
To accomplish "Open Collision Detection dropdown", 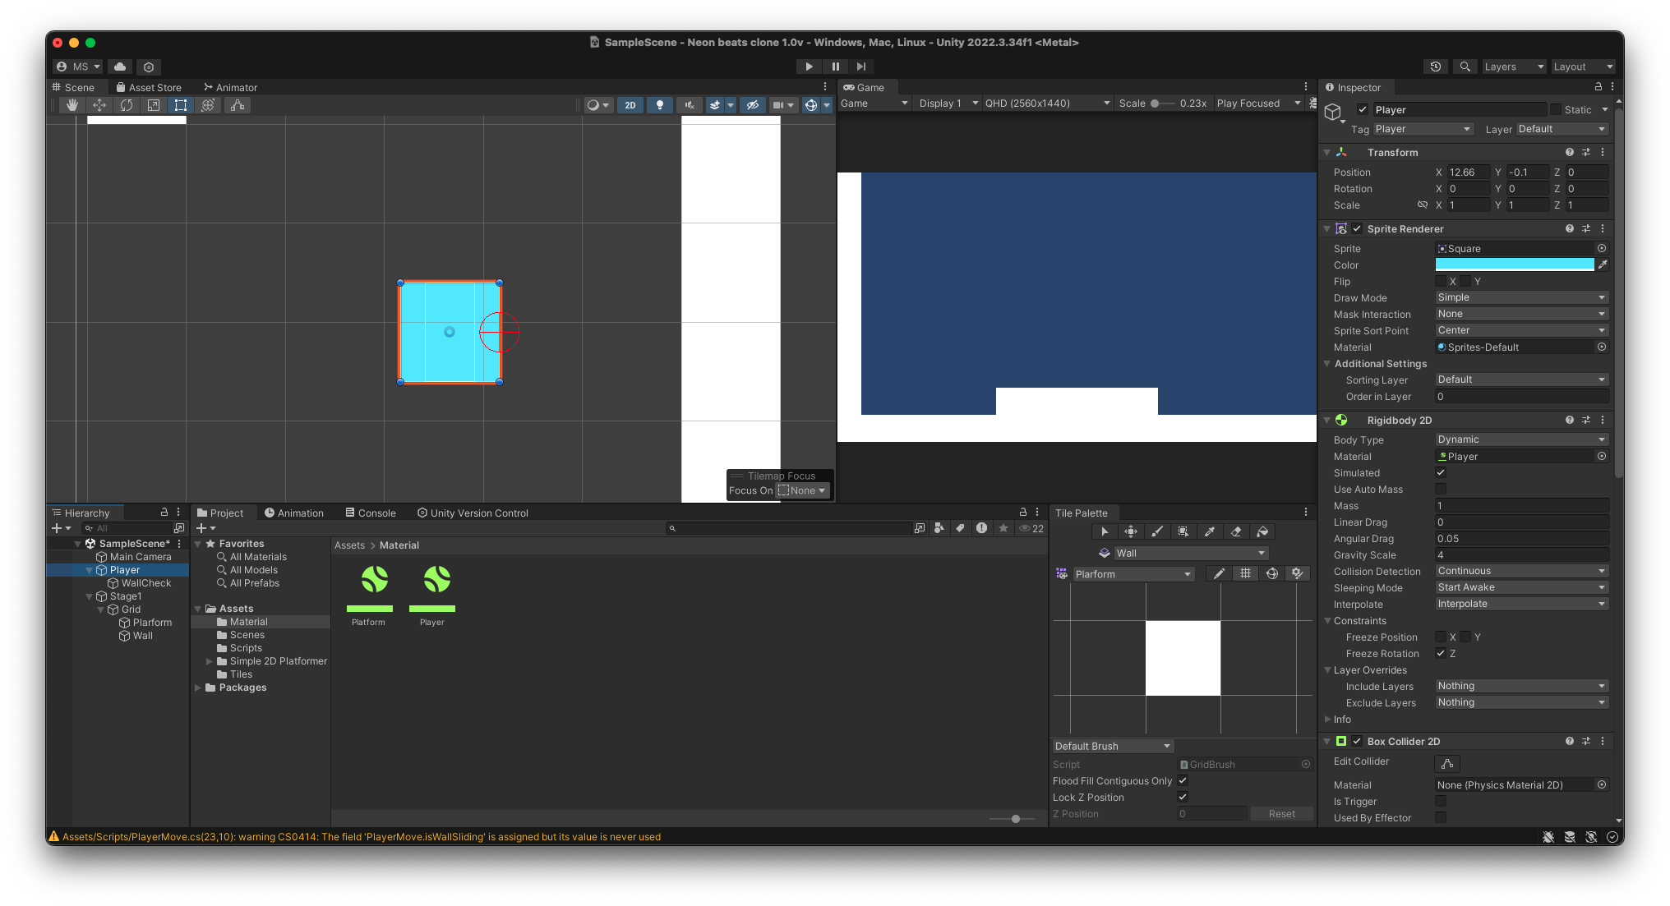I will click(1520, 571).
